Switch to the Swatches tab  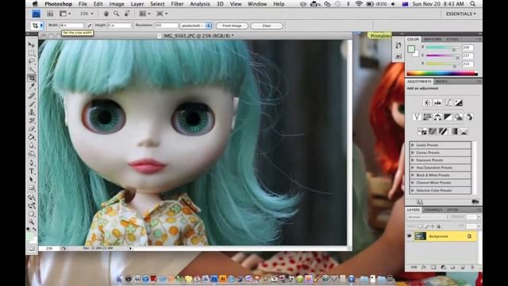click(x=433, y=39)
